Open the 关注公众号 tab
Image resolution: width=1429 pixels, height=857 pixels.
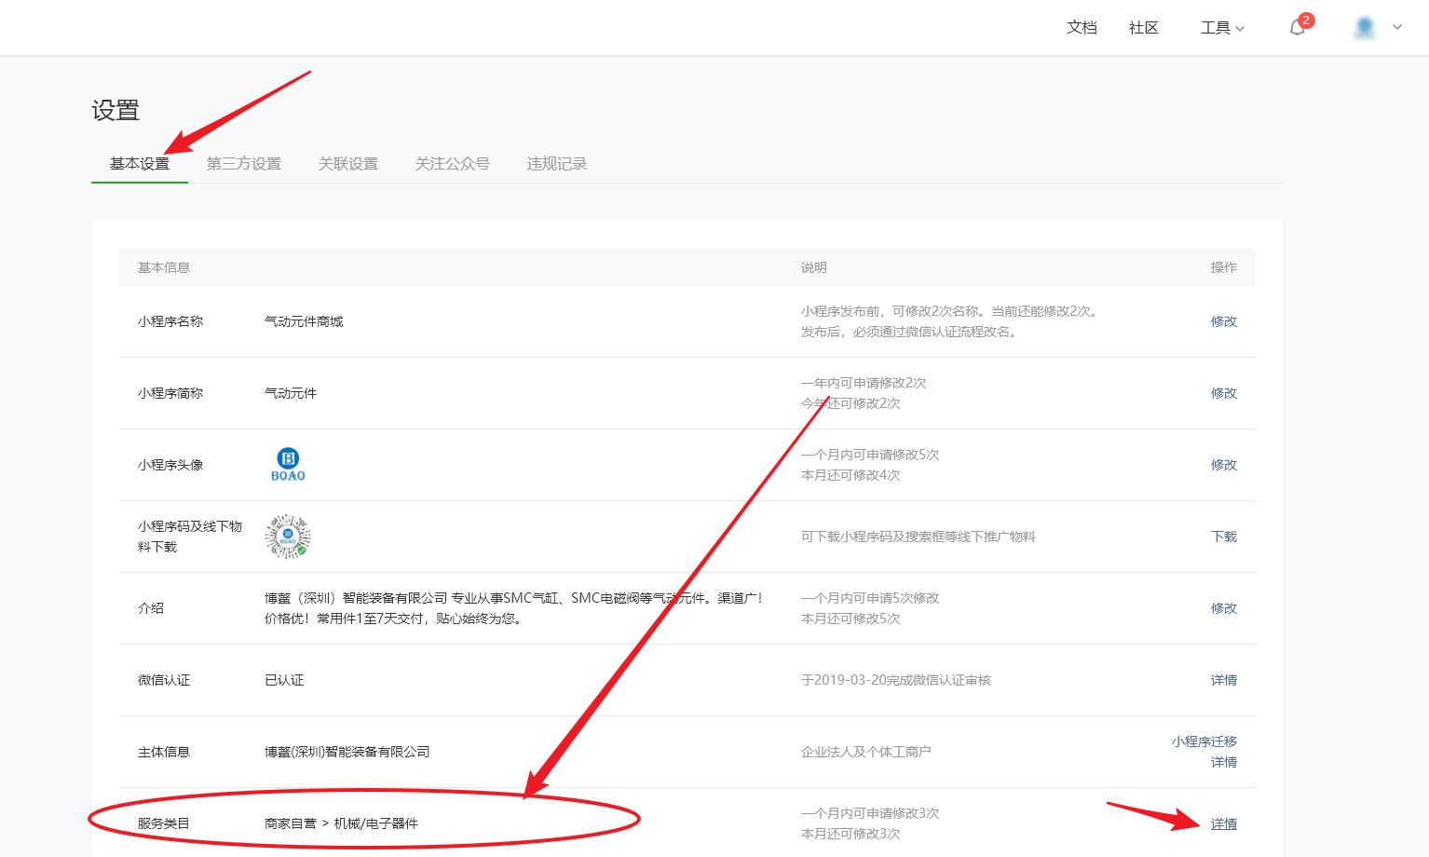[453, 164]
